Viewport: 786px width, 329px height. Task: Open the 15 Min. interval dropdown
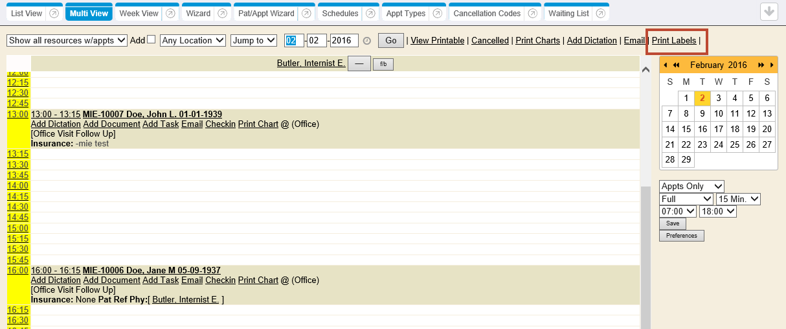(x=738, y=199)
